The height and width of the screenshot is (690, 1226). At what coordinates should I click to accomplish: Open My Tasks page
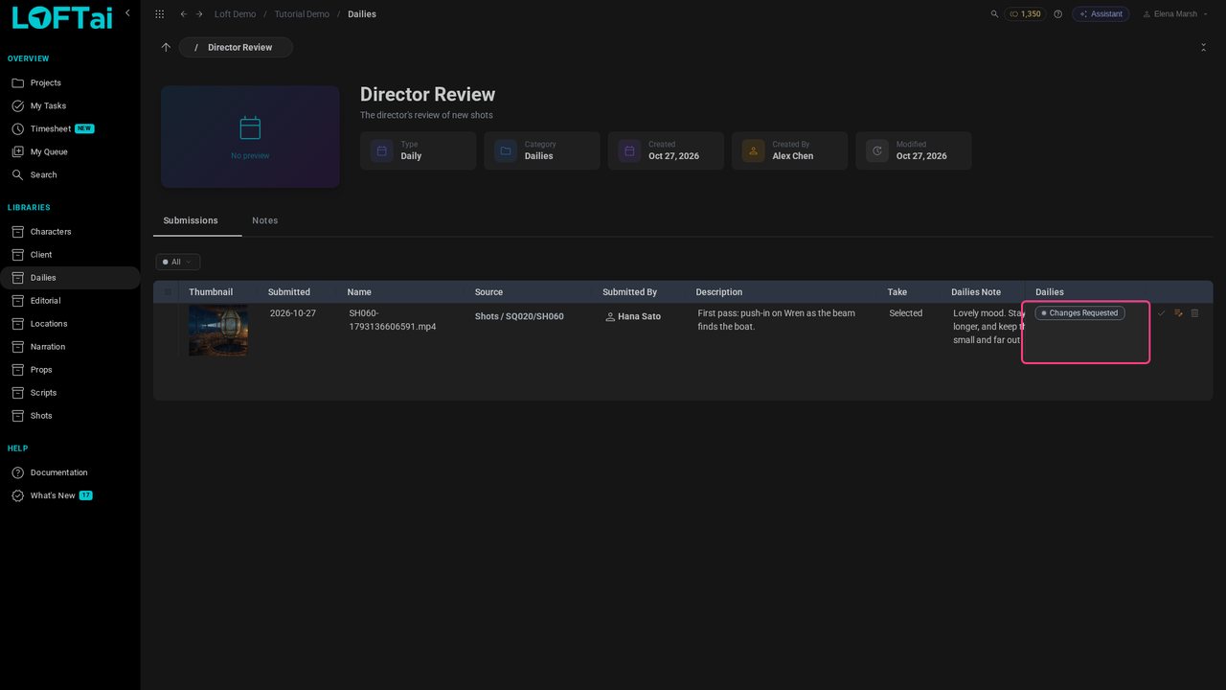[x=70, y=106]
